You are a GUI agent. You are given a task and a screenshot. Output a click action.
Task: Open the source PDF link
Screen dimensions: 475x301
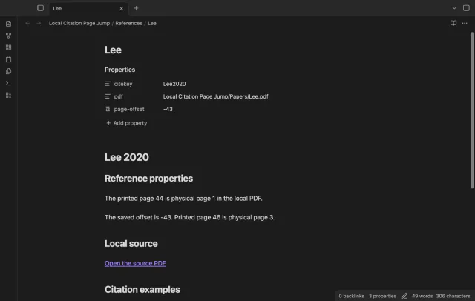pyautogui.click(x=135, y=263)
